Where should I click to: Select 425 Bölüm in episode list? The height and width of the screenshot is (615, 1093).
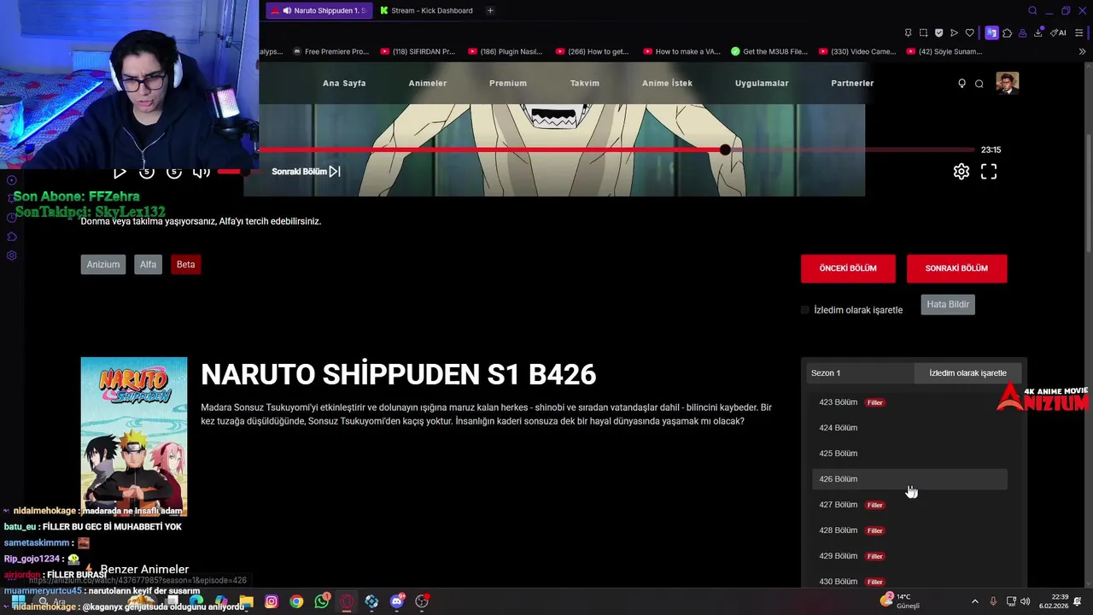[909, 454]
